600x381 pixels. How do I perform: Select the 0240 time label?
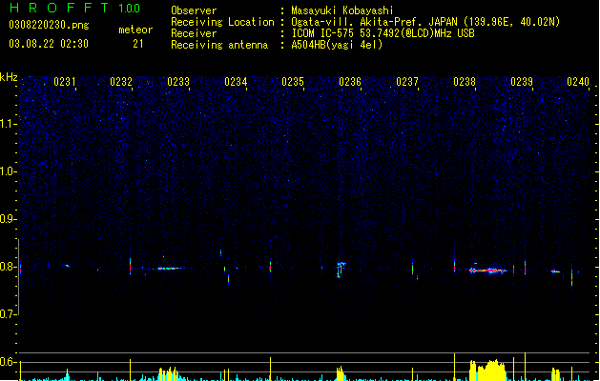coord(578,82)
